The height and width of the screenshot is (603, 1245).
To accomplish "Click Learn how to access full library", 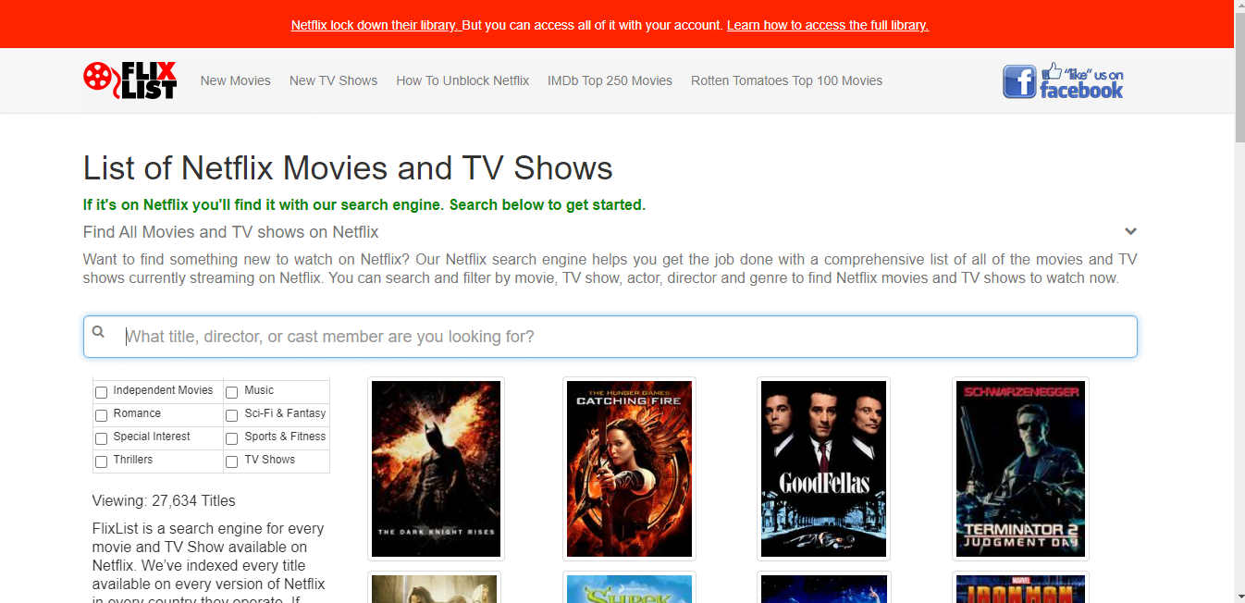I will click(x=828, y=25).
